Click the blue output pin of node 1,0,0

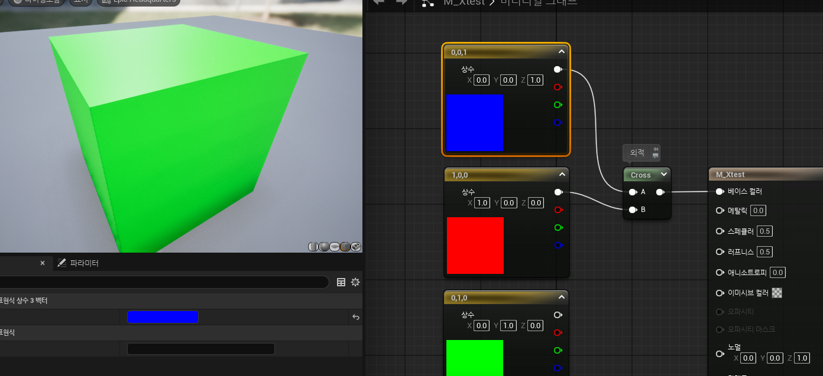pyautogui.click(x=558, y=246)
